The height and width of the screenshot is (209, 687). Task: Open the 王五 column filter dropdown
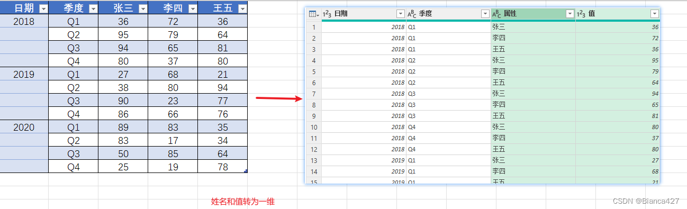tap(242, 9)
